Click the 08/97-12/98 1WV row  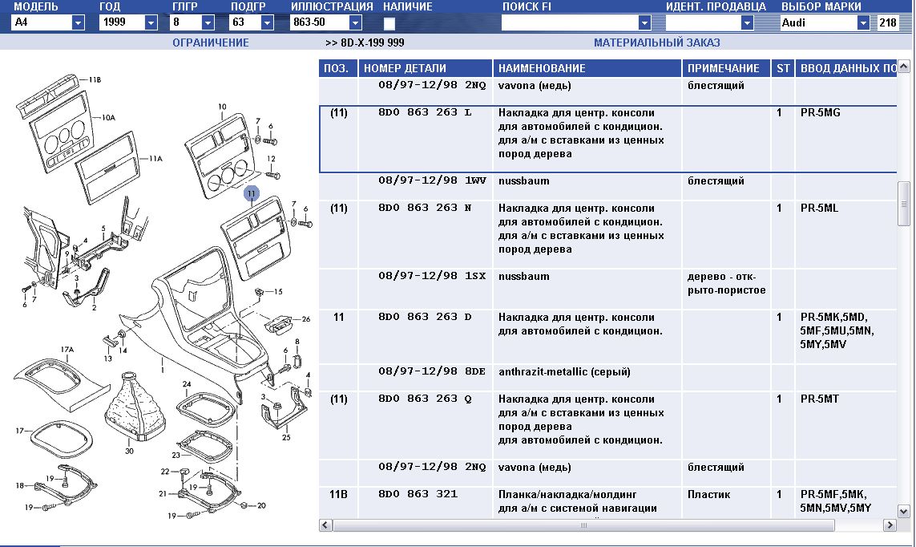pos(607,186)
